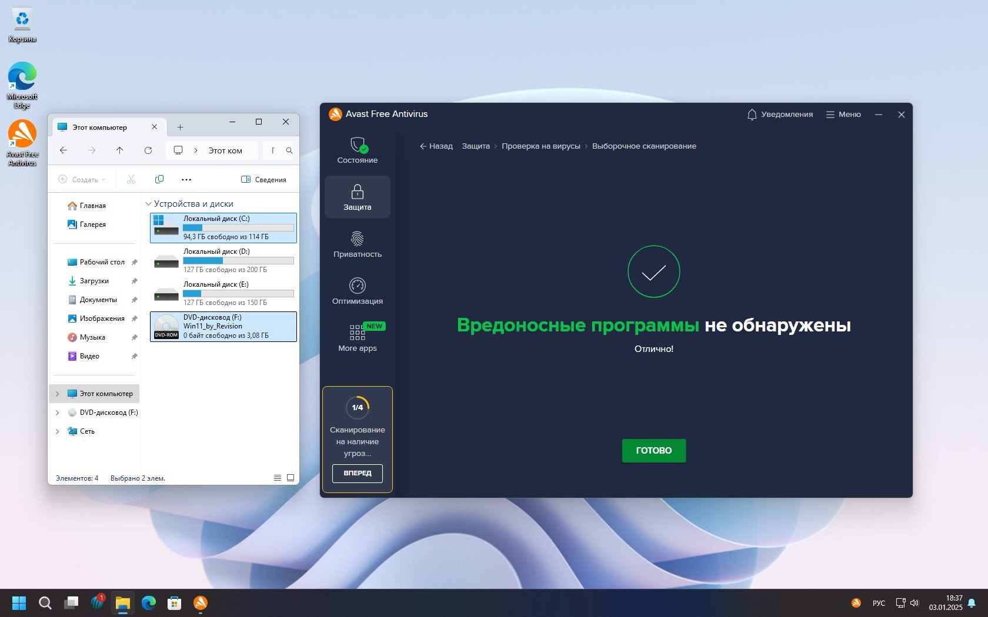Expand the Этот компьютер tree node
This screenshot has width=988, height=617.
57,394
